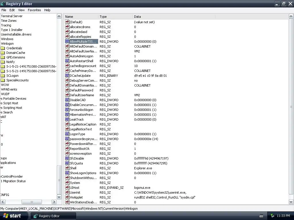The image size is (294, 220).
Task: Click the on-screen keyboard tray icon
Action: pyautogui.click(x=261, y=216)
